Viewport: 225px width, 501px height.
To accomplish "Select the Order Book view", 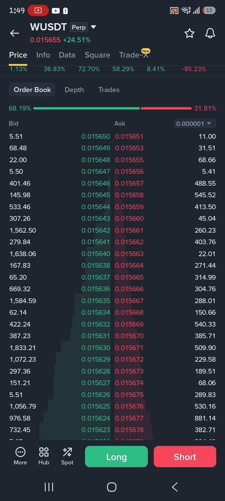I will point(32,90).
